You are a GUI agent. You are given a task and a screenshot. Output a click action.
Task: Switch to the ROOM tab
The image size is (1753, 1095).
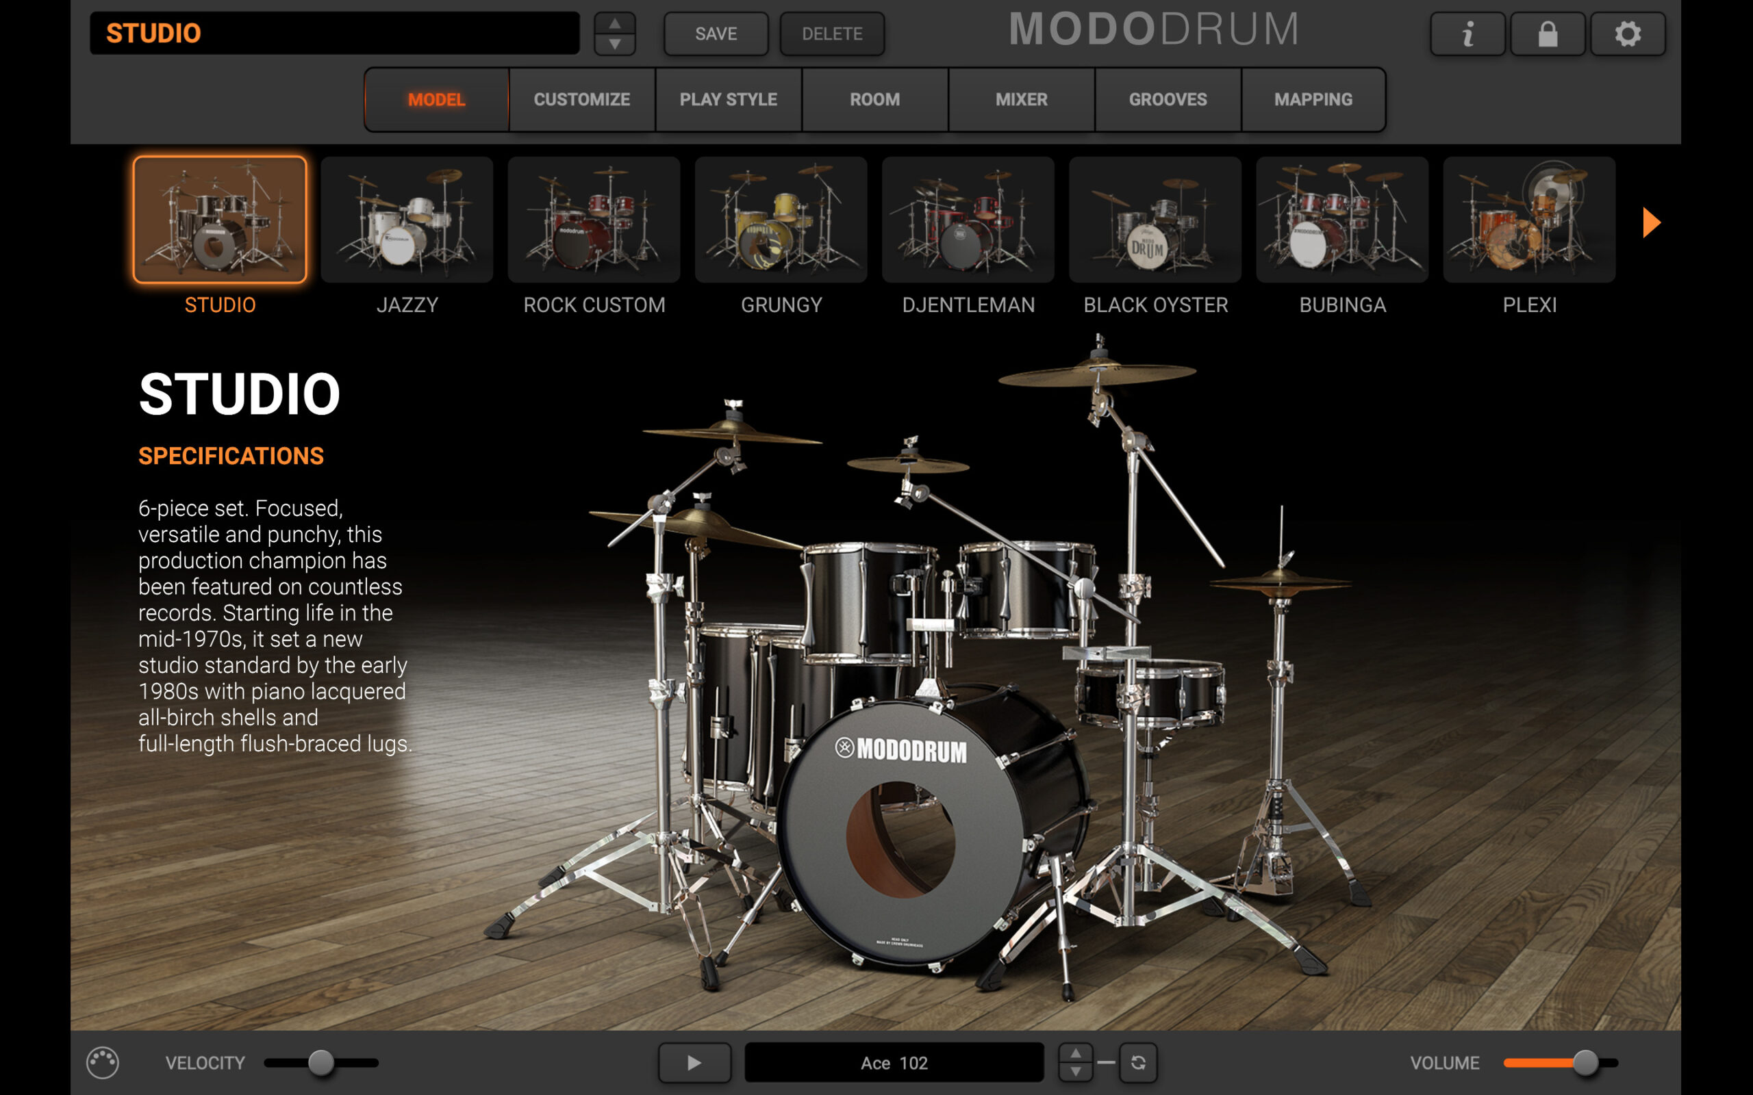874,99
